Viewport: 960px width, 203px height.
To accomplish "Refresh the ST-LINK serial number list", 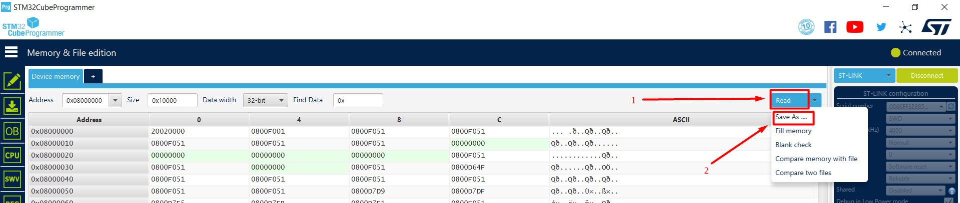I will 951,106.
